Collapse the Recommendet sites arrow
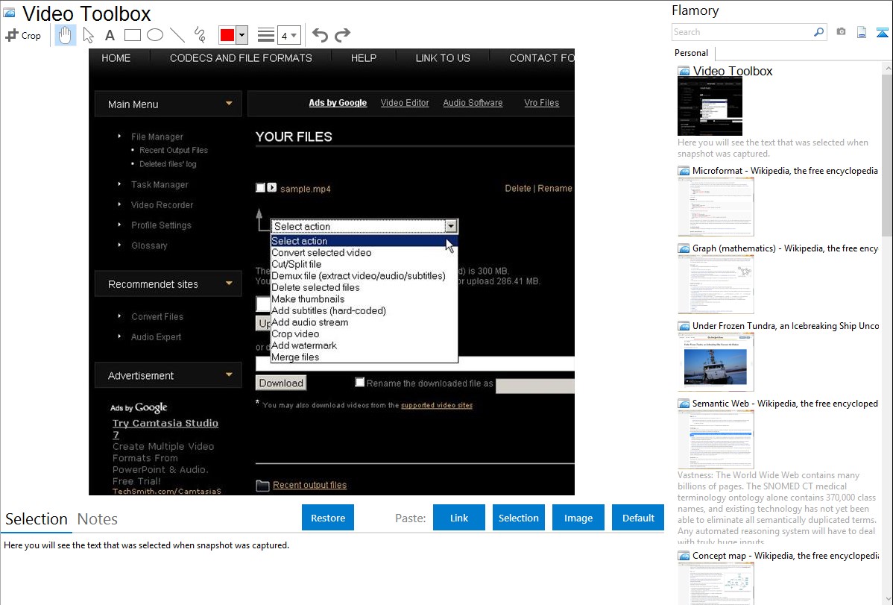Viewport: 893px width, 605px height. [229, 283]
